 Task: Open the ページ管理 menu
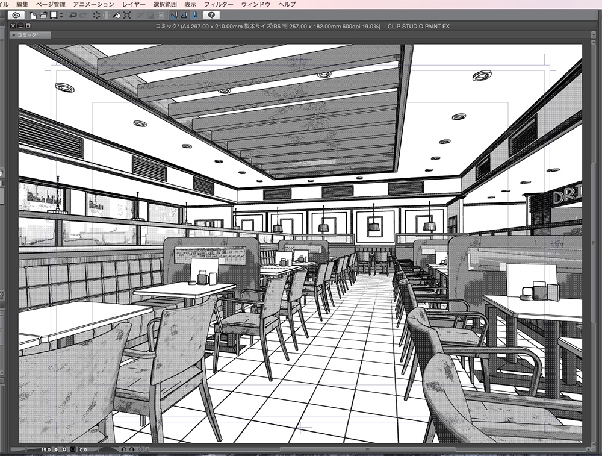click(x=51, y=4)
